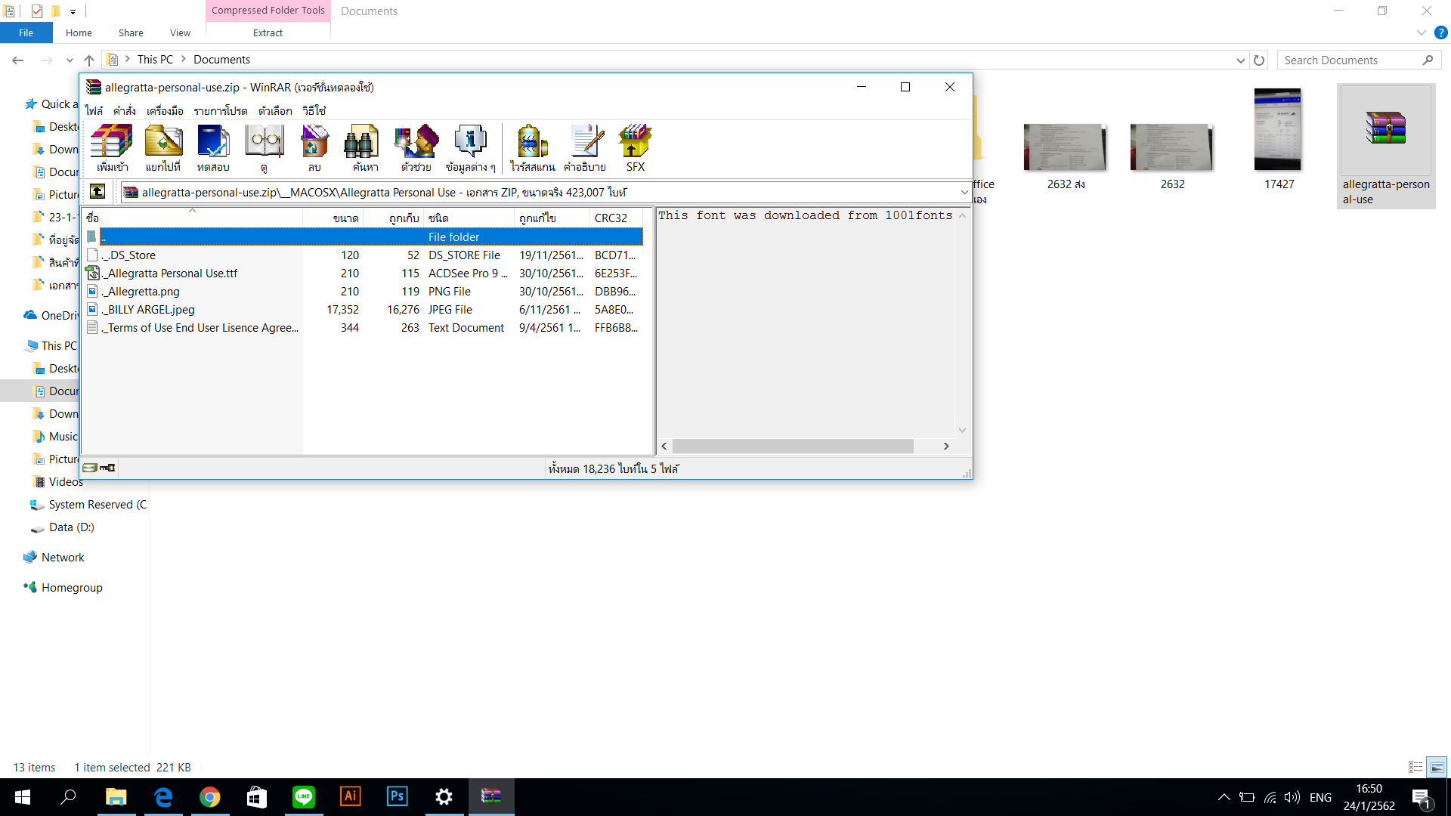Open the Help (วิธีใช้) menu in WinRAR

point(314,110)
